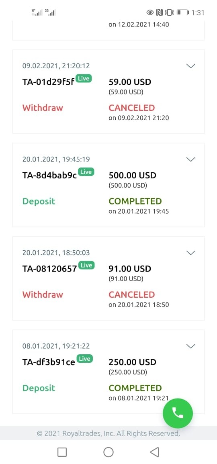Viewport: 217px width, 464px height.
Task: Tap the green phone call button
Action: tap(178, 413)
